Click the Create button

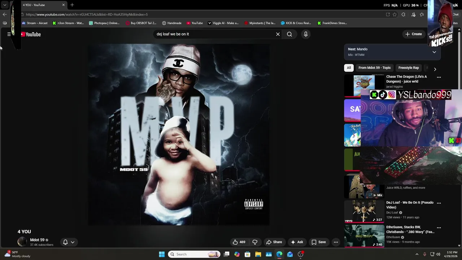tap(413, 34)
